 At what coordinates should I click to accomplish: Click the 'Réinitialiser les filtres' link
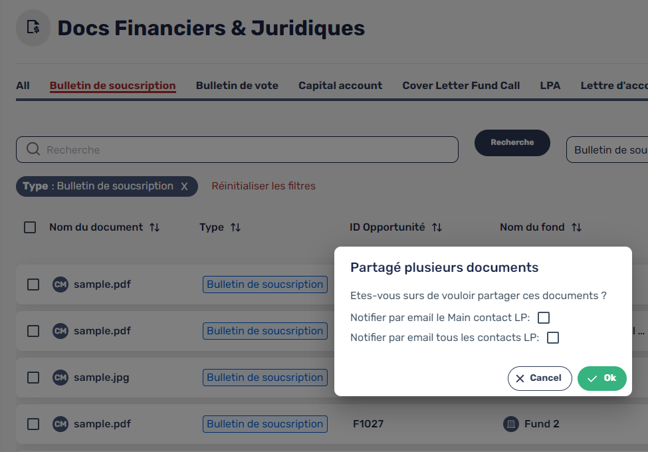pyautogui.click(x=263, y=186)
